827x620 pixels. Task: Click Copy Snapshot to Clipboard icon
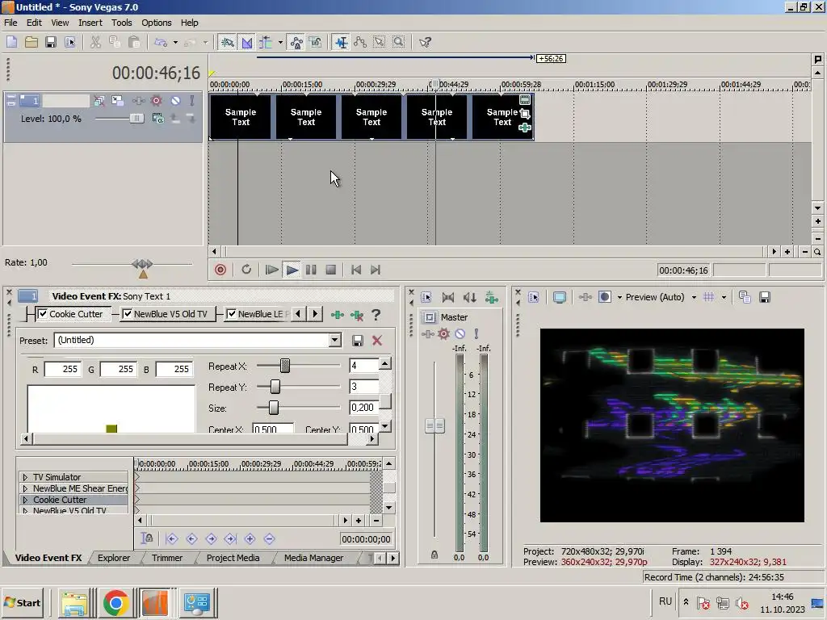coord(745,297)
